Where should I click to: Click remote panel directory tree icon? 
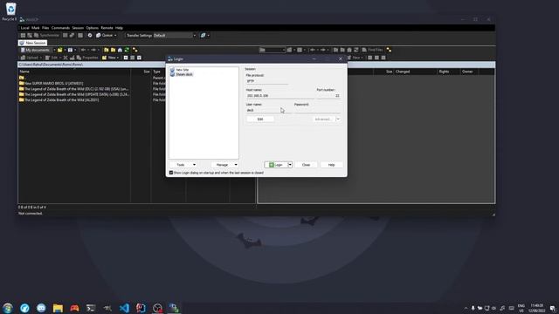click(389, 50)
